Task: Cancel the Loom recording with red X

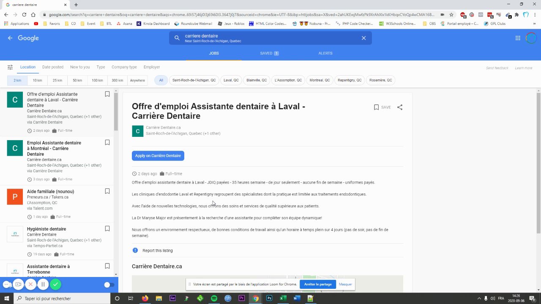Action: coord(30,285)
